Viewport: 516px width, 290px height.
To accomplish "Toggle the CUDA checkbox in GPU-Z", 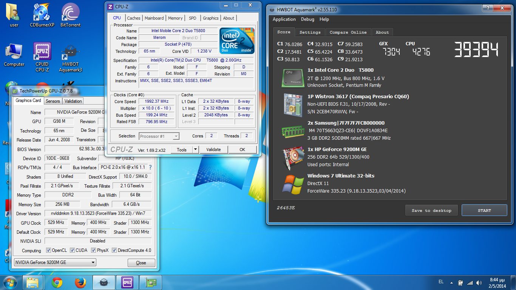I will click(x=72, y=250).
